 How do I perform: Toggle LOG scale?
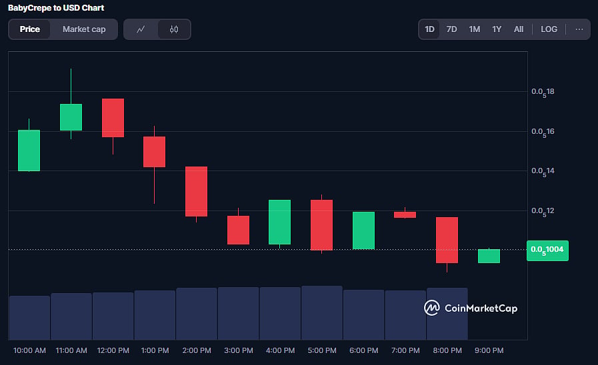click(x=549, y=29)
